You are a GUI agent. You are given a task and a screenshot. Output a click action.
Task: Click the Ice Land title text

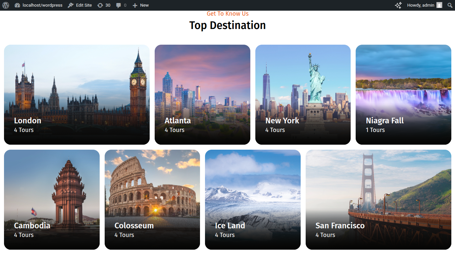coord(230,226)
